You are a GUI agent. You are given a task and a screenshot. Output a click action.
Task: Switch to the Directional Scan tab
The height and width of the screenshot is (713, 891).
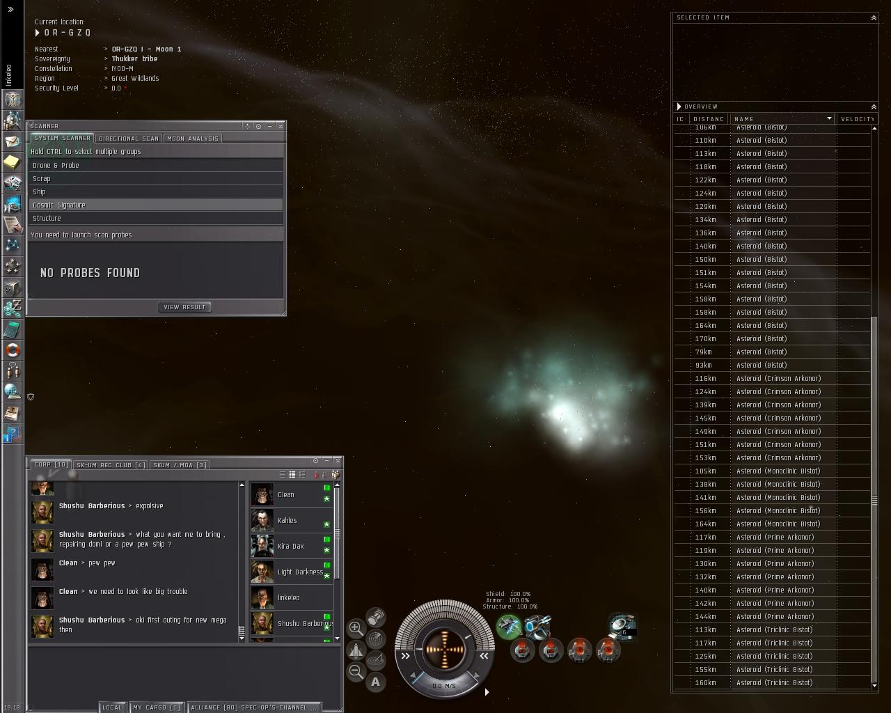(x=129, y=138)
